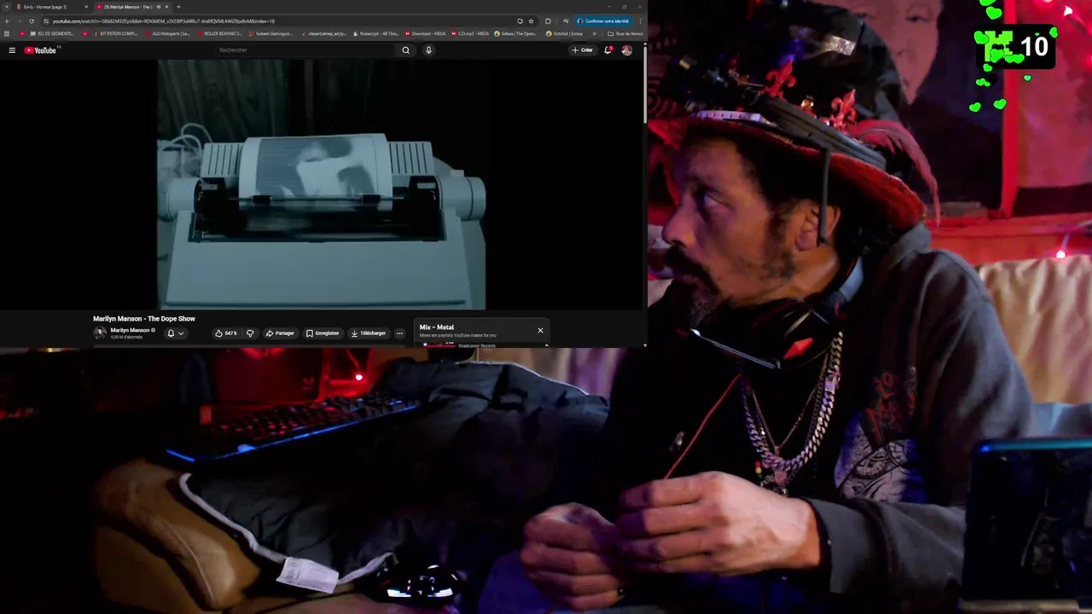The image size is (1092, 614).
Task: Dislike the video with thumbs-down
Action: 250,333
